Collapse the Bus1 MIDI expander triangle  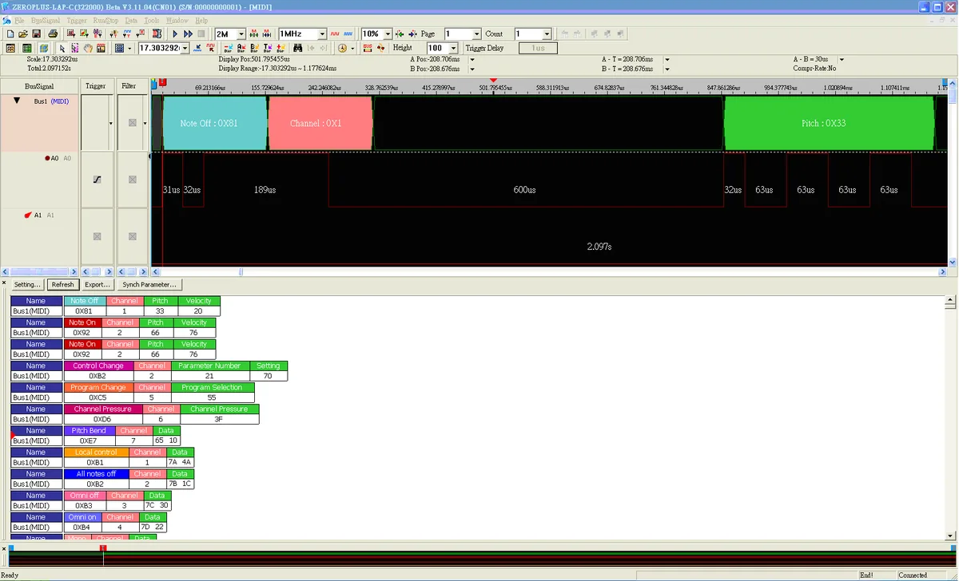[17, 101]
